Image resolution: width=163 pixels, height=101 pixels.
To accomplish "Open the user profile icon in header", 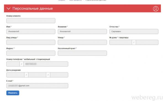I will [156, 9].
